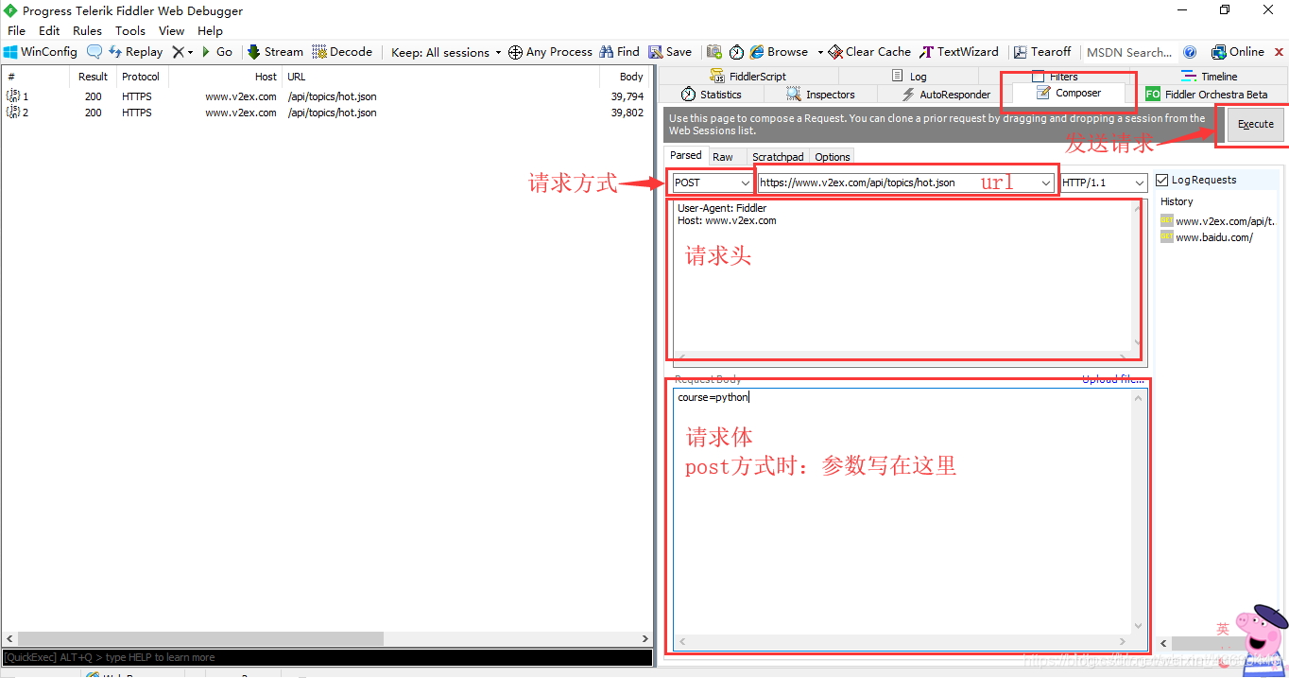Click Tearoff in the toolbar
Image resolution: width=1289 pixels, height=678 pixels.
[1042, 52]
